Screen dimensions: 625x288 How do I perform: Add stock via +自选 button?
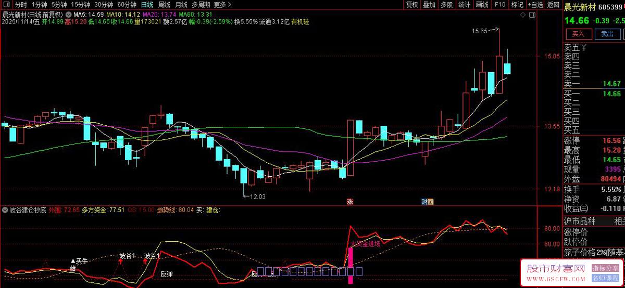tap(534, 5)
